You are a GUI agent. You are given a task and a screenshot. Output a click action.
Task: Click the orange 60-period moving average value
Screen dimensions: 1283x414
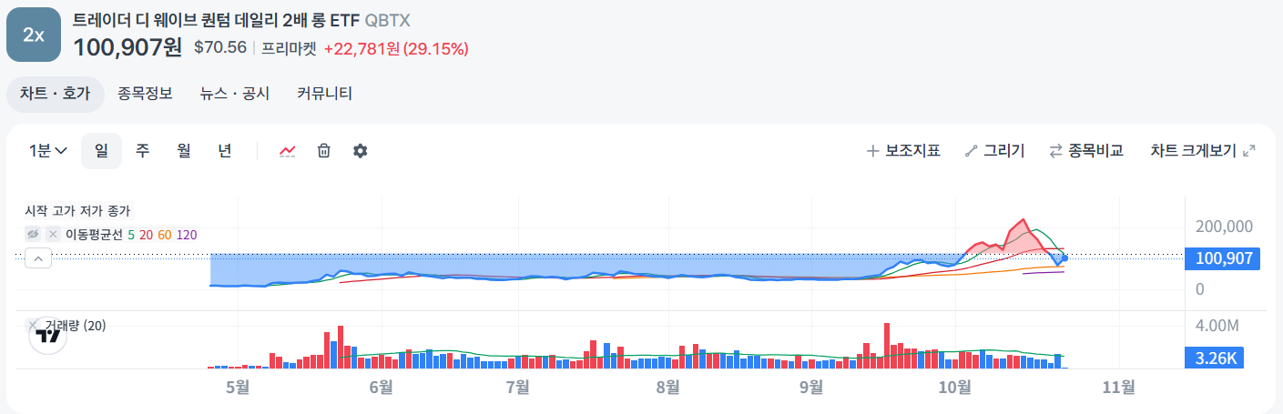click(x=165, y=235)
